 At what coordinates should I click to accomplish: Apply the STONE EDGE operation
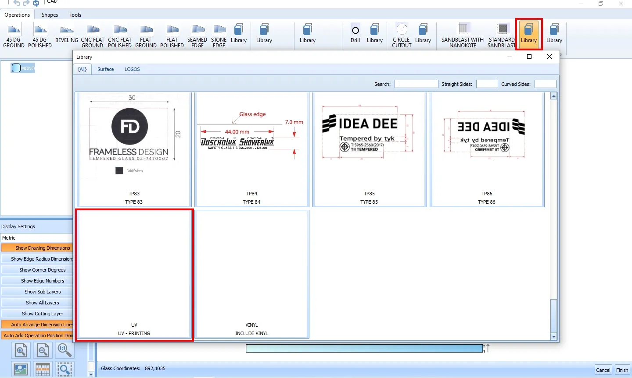[219, 36]
